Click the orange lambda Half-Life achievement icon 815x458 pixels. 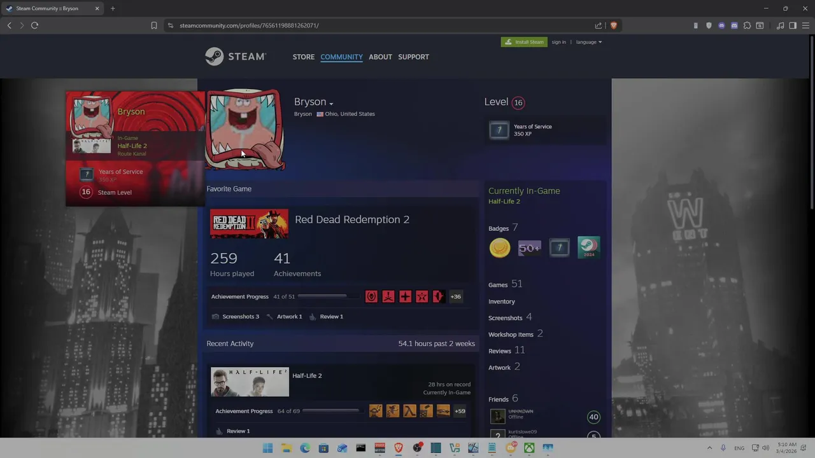409,411
